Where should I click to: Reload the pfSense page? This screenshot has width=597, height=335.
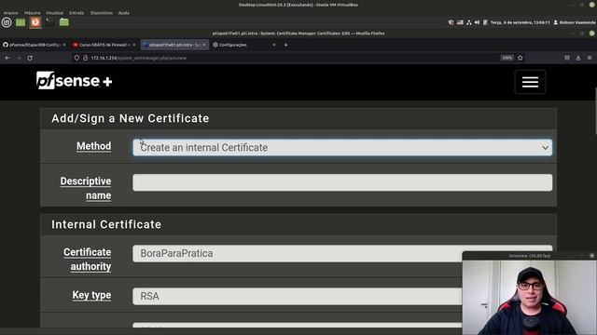pyautogui.click(x=30, y=58)
